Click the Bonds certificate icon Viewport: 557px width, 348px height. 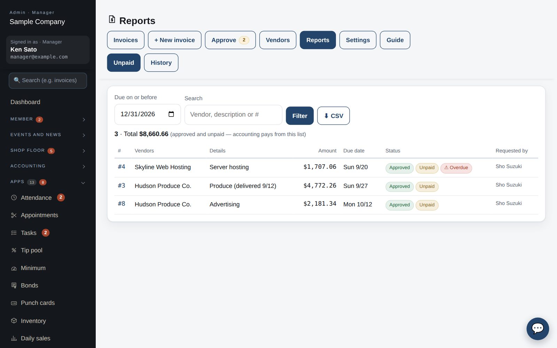pyautogui.click(x=14, y=285)
